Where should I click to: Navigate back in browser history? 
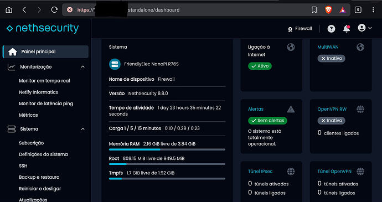pyautogui.click(x=24, y=10)
